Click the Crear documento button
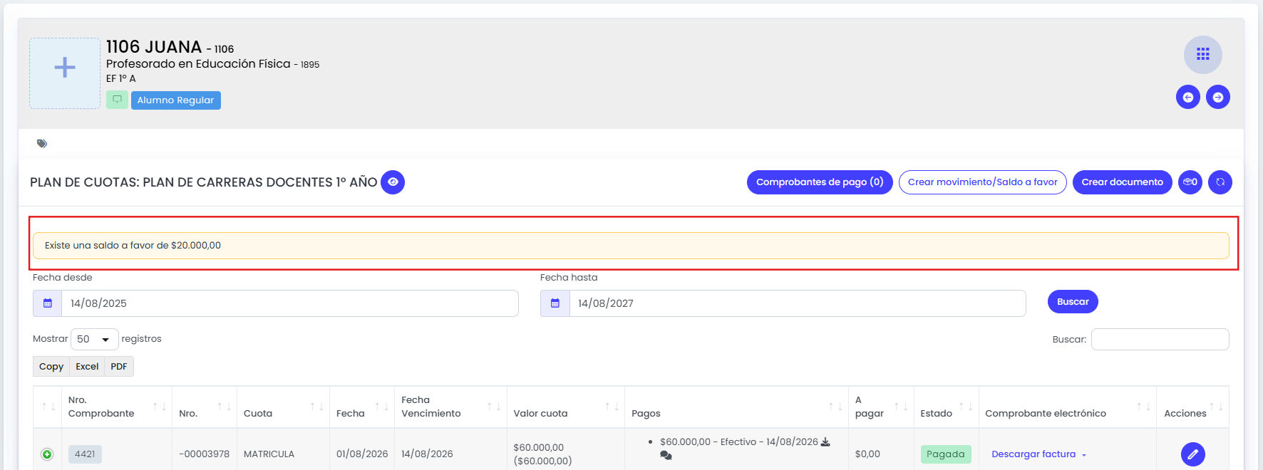 1123,182
